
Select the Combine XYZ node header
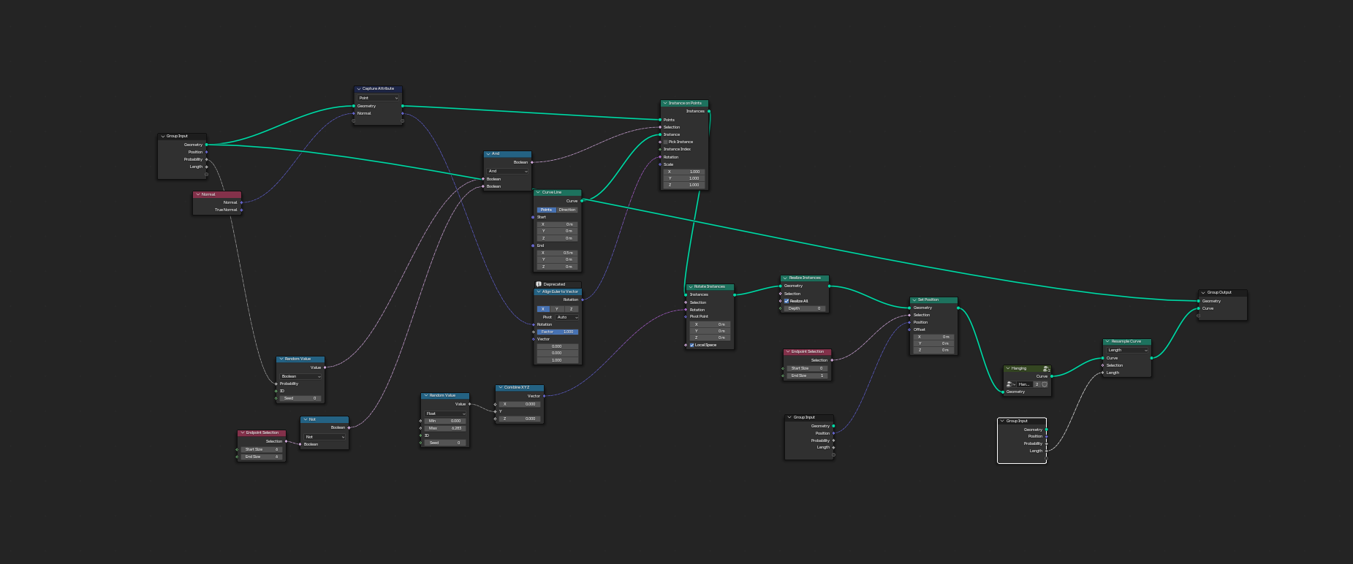520,388
